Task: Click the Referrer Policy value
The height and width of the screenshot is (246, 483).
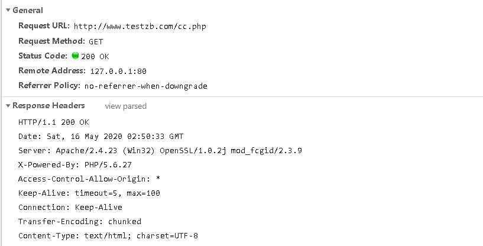Action: point(145,86)
